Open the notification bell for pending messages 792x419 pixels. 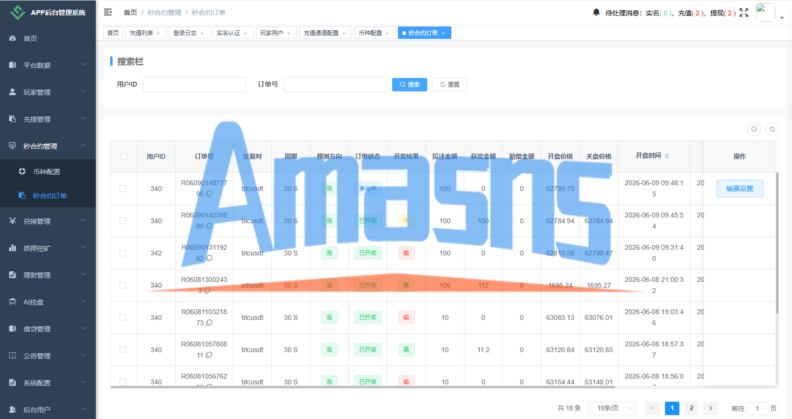pos(596,13)
